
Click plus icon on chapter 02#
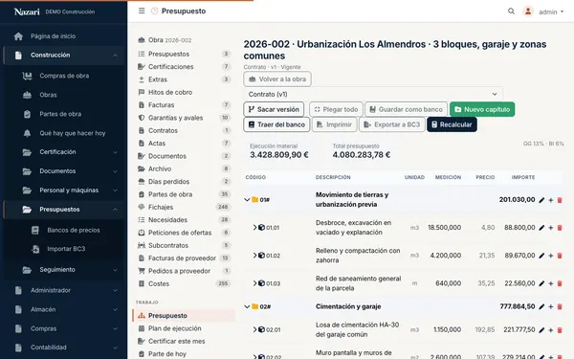551,306
